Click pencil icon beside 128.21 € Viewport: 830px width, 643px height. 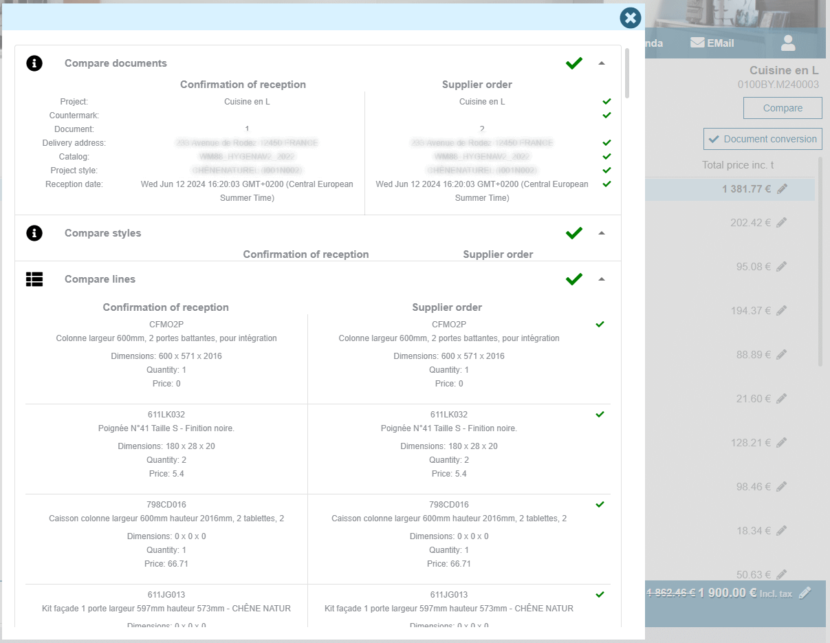coord(781,443)
